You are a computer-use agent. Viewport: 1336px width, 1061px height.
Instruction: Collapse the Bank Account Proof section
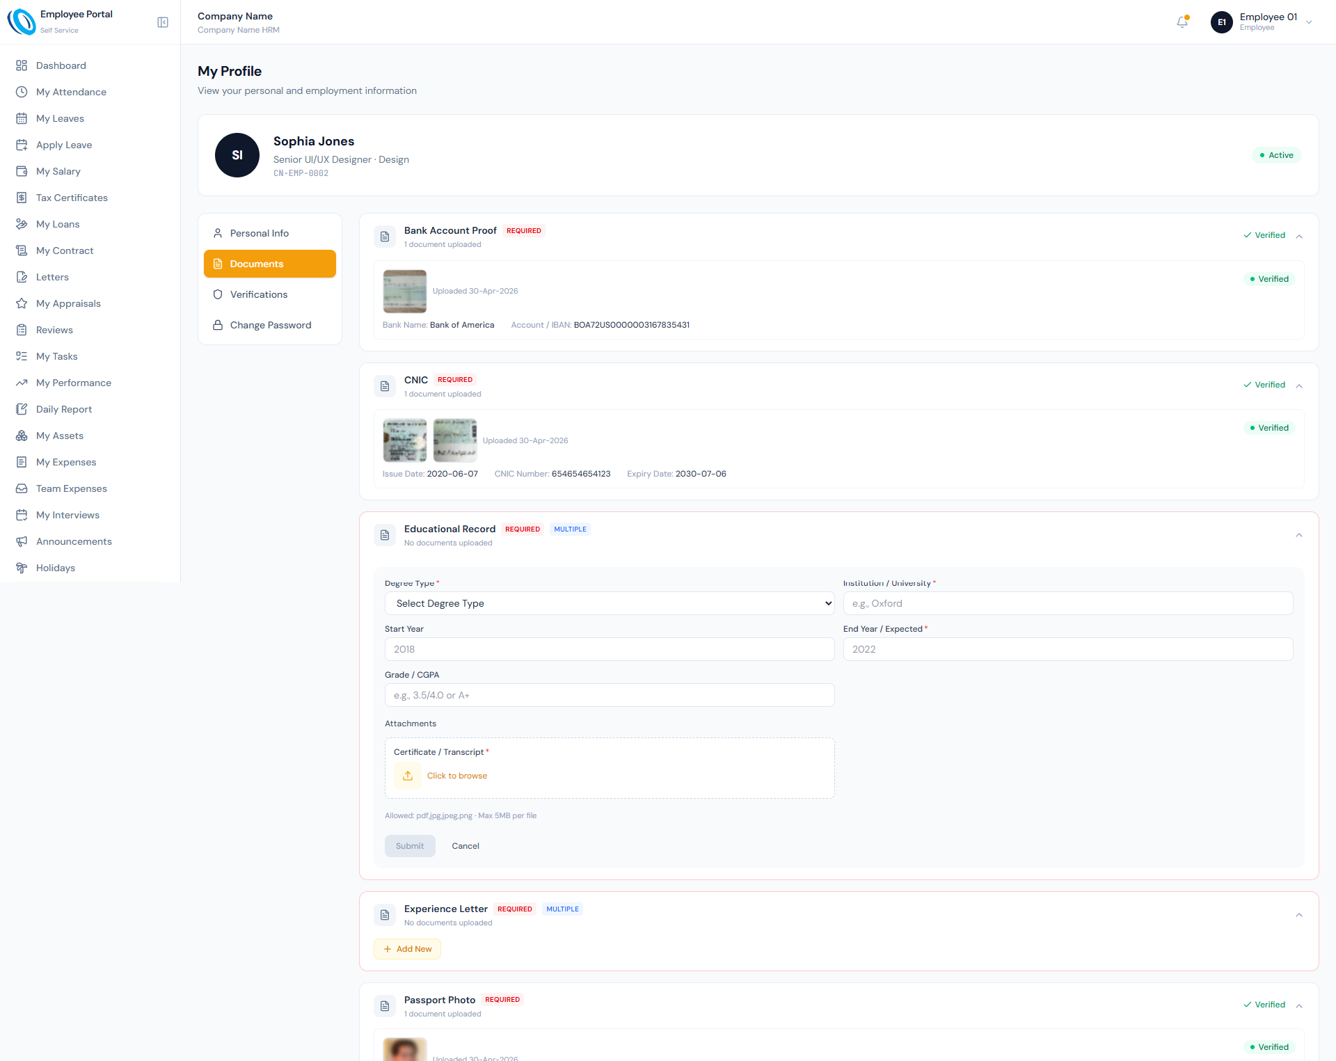[1299, 236]
